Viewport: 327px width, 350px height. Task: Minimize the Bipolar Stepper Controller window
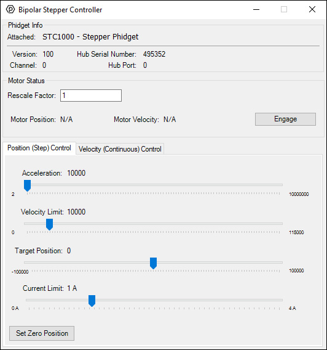[x=256, y=10]
